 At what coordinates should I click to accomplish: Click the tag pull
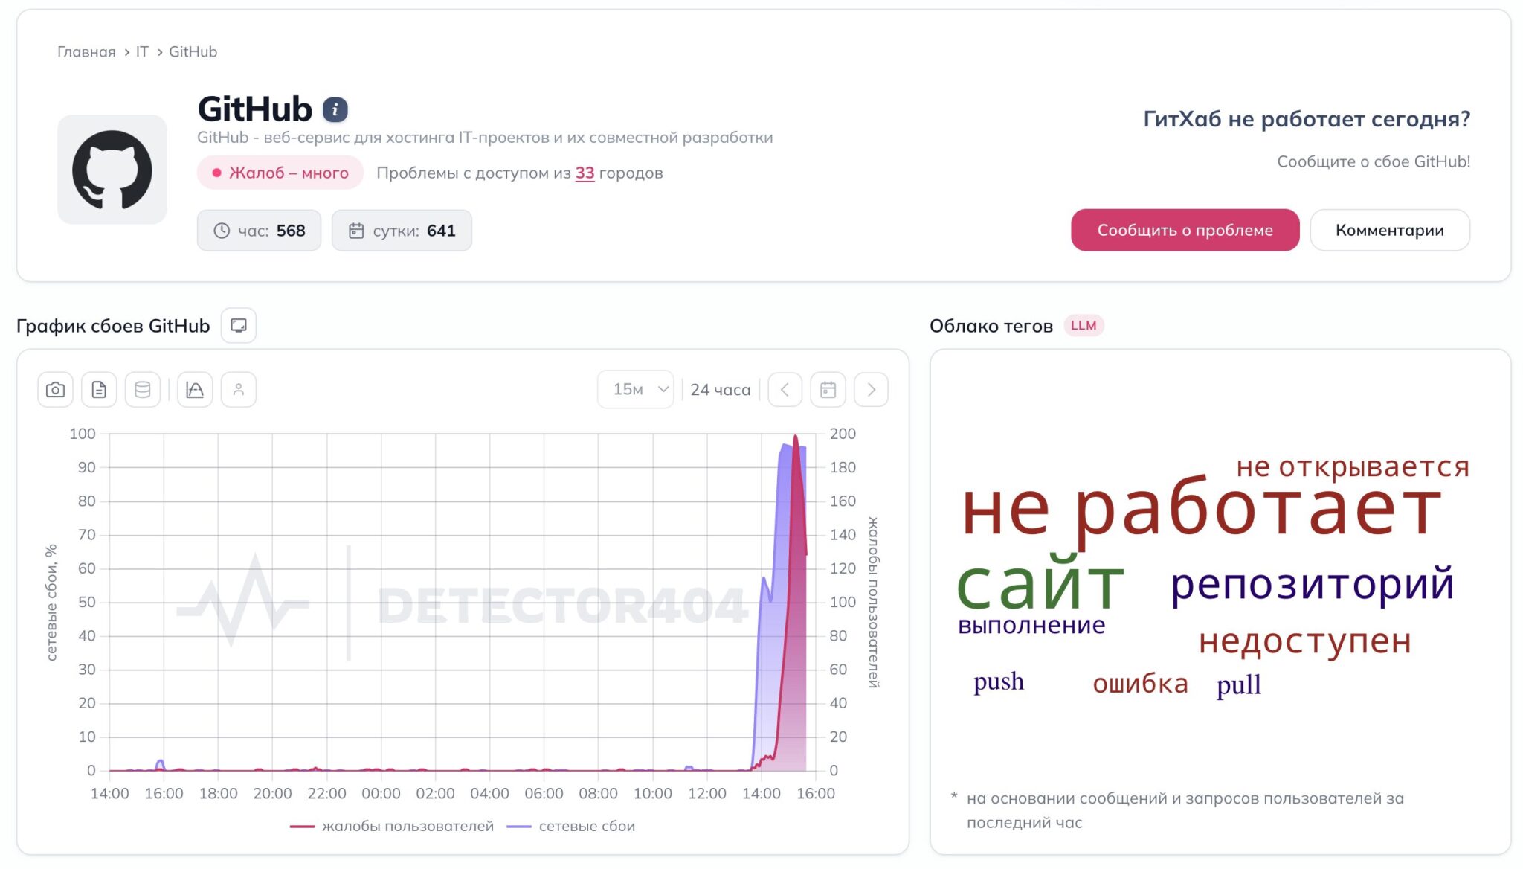(1239, 684)
